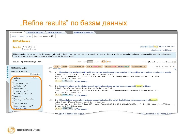The height and width of the screenshot is (137, 183).
Task: Select the checkbox for result 2
Action: [x=50, y=86]
